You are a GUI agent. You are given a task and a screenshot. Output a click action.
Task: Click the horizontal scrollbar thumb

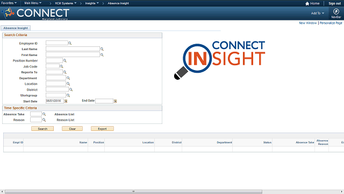click(x=133, y=192)
